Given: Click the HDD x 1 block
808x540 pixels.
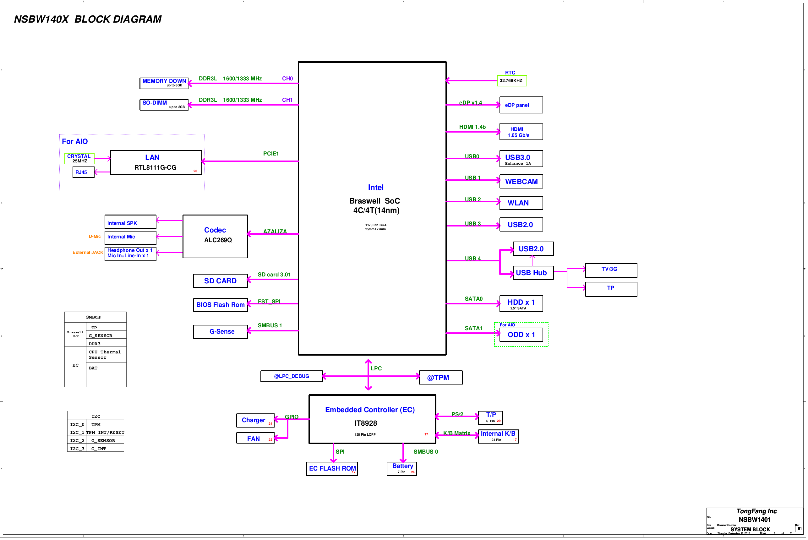Looking at the screenshot, I should (521, 304).
